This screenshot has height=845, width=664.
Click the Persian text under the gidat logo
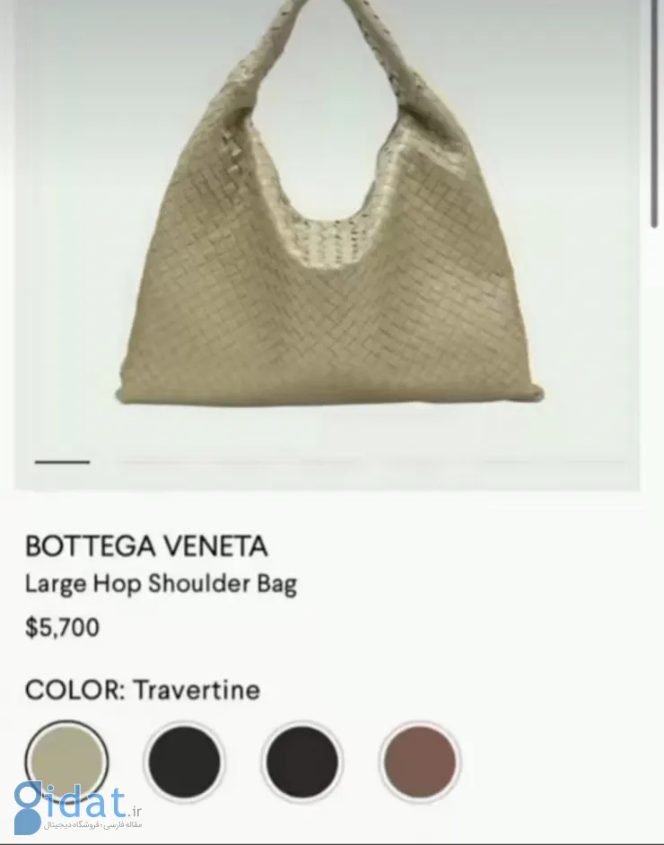[x=92, y=825]
